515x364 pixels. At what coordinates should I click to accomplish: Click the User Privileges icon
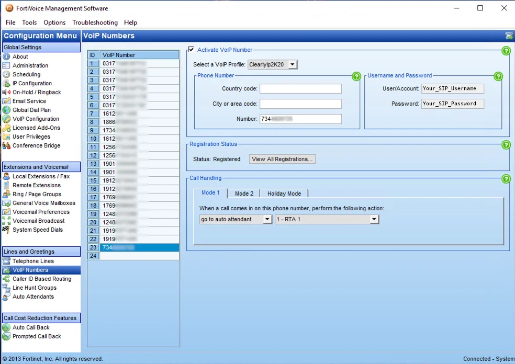[x=6, y=136]
